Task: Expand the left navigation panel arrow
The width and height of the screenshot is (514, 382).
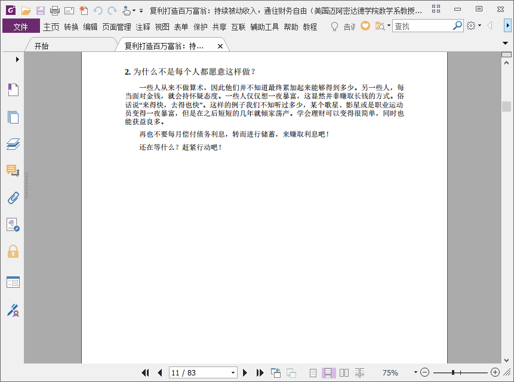Action: click(17, 59)
